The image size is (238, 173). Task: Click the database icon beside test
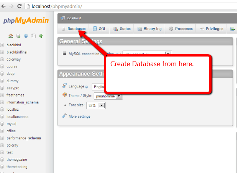tap(2, 152)
